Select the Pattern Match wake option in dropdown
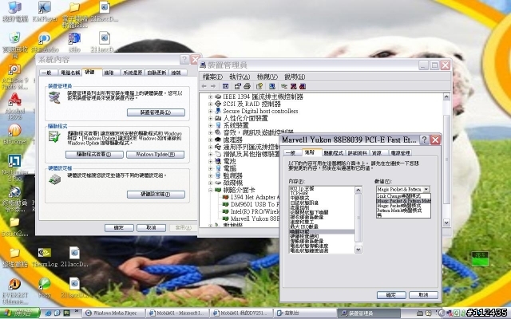The height and width of the screenshot is (319, 511). tap(403, 211)
